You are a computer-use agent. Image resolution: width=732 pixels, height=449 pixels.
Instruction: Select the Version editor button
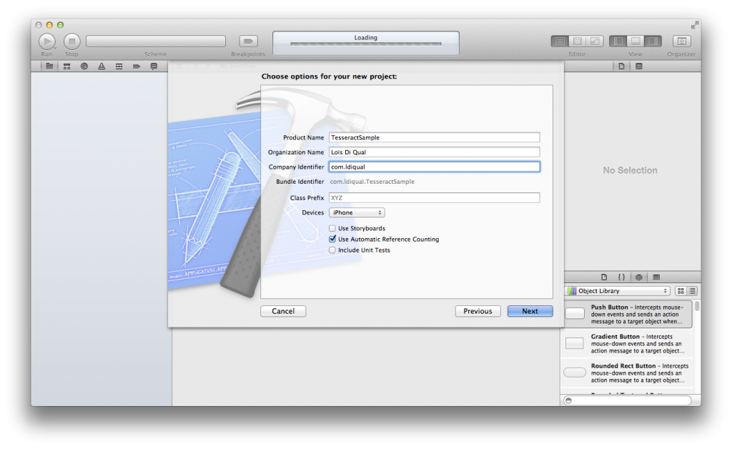[595, 41]
